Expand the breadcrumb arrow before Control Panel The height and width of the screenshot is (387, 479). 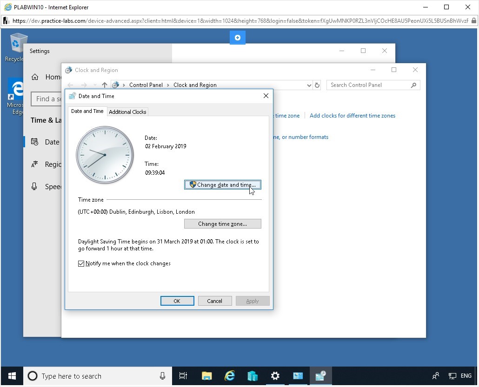124,85
